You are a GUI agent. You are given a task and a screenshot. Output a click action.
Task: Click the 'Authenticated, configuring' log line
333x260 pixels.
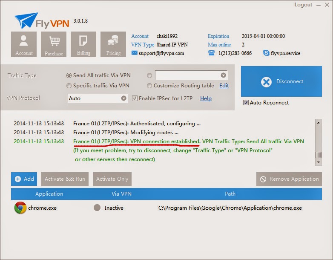(137, 124)
